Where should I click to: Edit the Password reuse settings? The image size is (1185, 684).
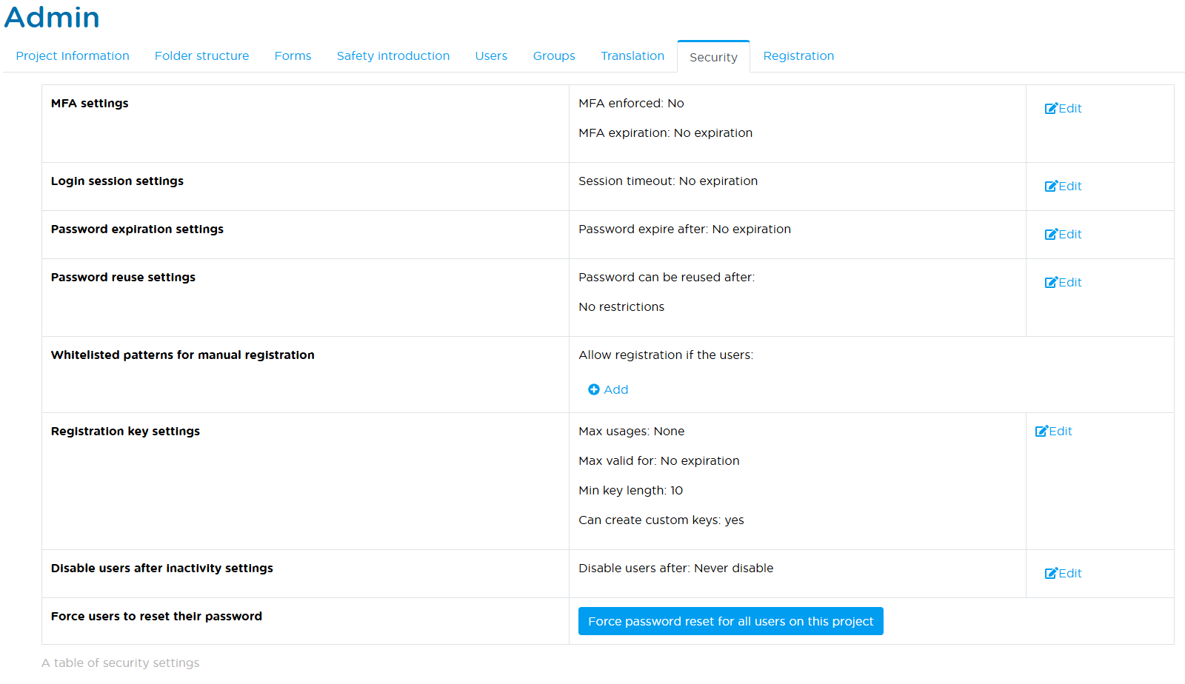(1063, 283)
